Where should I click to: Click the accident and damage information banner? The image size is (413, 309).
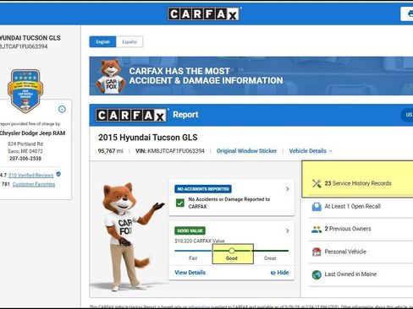pos(251,76)
